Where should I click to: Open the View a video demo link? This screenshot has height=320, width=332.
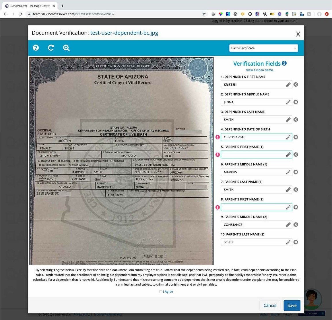point(260,70)
